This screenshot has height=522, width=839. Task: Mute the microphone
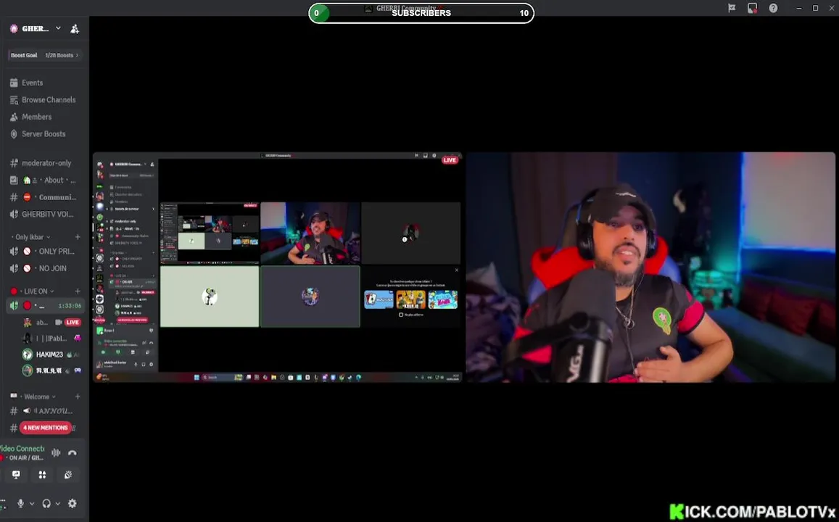coord(20,504)
